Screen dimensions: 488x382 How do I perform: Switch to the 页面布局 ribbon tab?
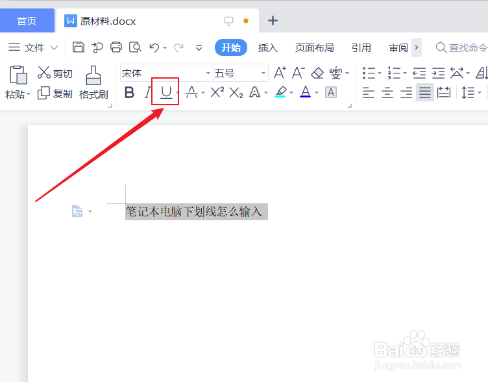click(314, 47)
